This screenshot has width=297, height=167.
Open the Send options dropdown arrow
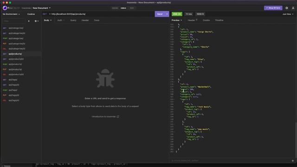[x=167, y=14]
